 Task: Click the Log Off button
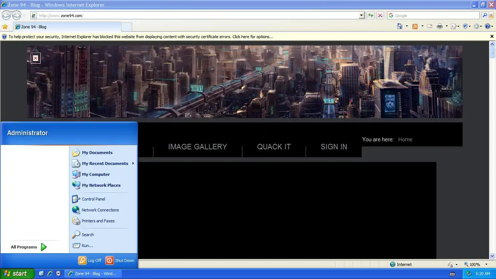coord(90,260)
